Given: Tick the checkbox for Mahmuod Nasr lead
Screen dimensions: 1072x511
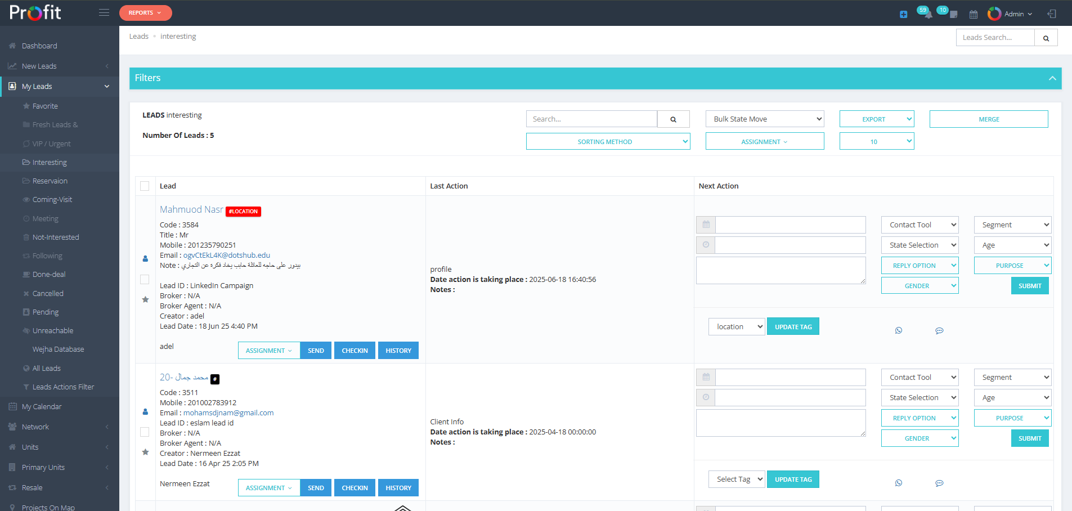Looking at the screenshot, I should click(145, 279).
